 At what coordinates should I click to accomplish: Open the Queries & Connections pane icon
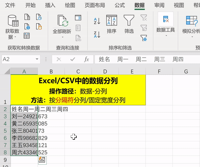pos(78,18)
